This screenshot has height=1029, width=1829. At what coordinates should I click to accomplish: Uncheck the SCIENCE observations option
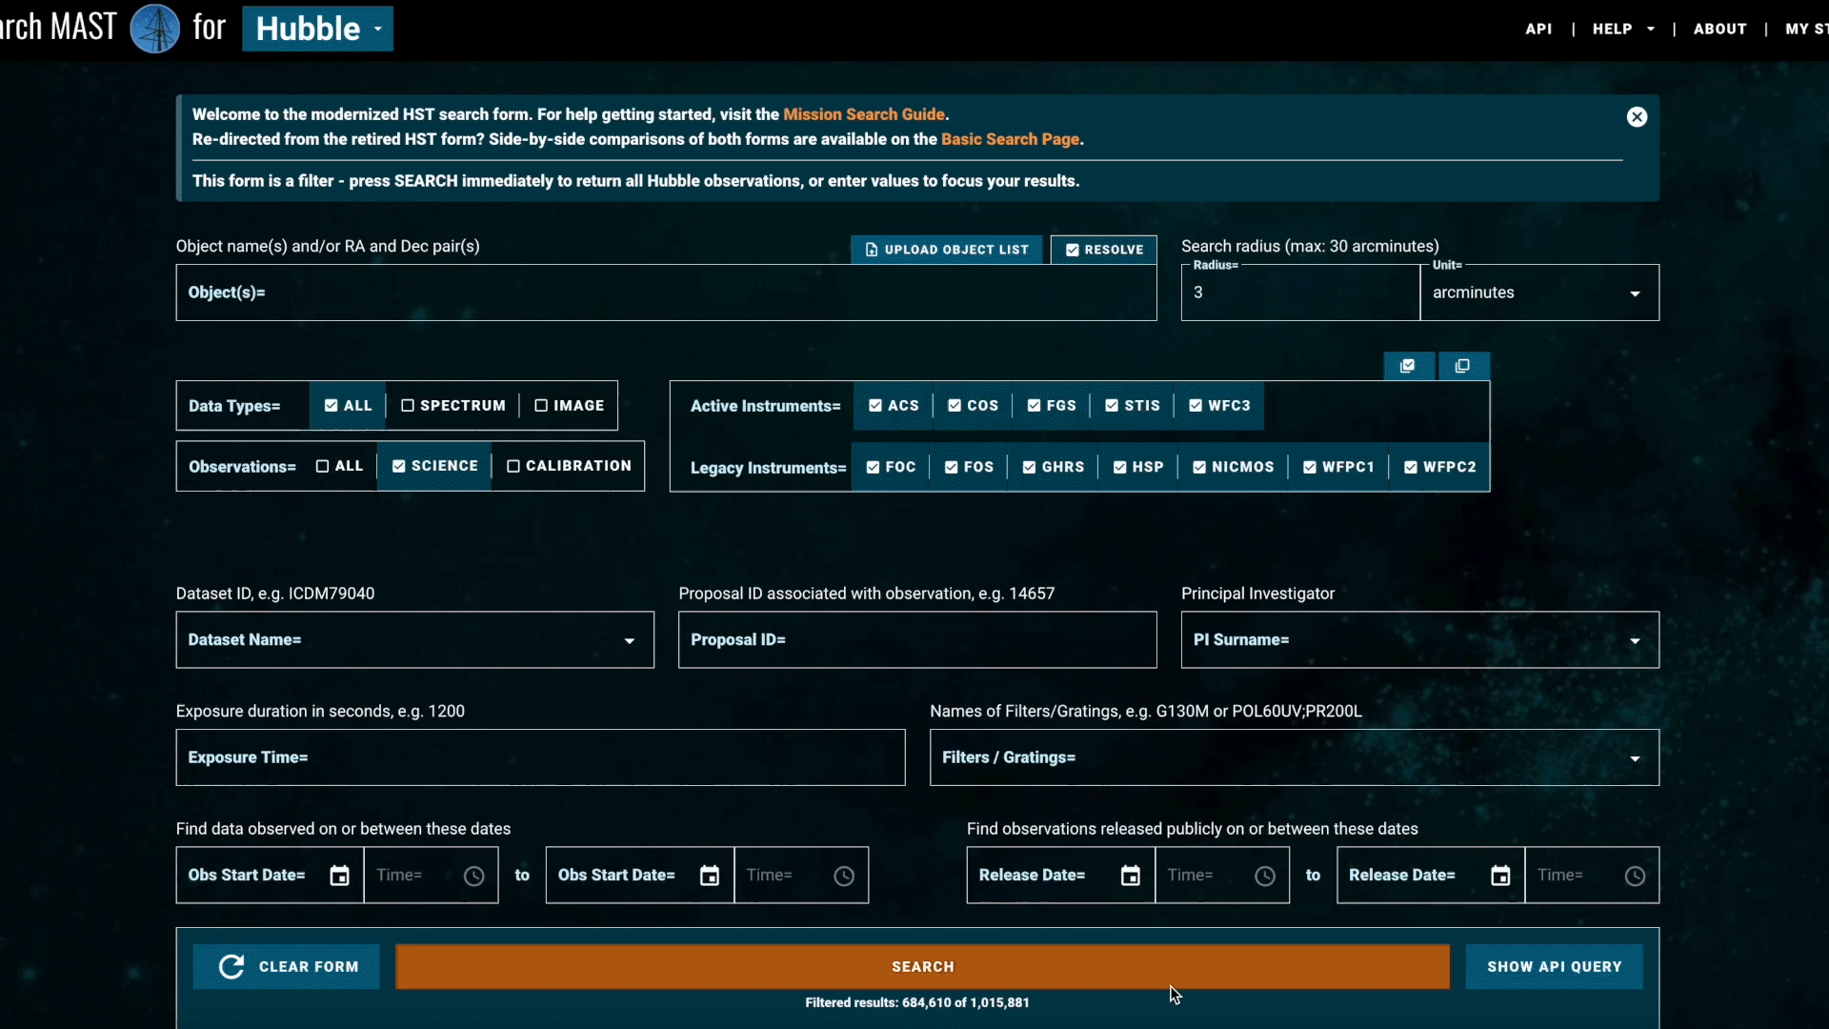pos(435,466)
